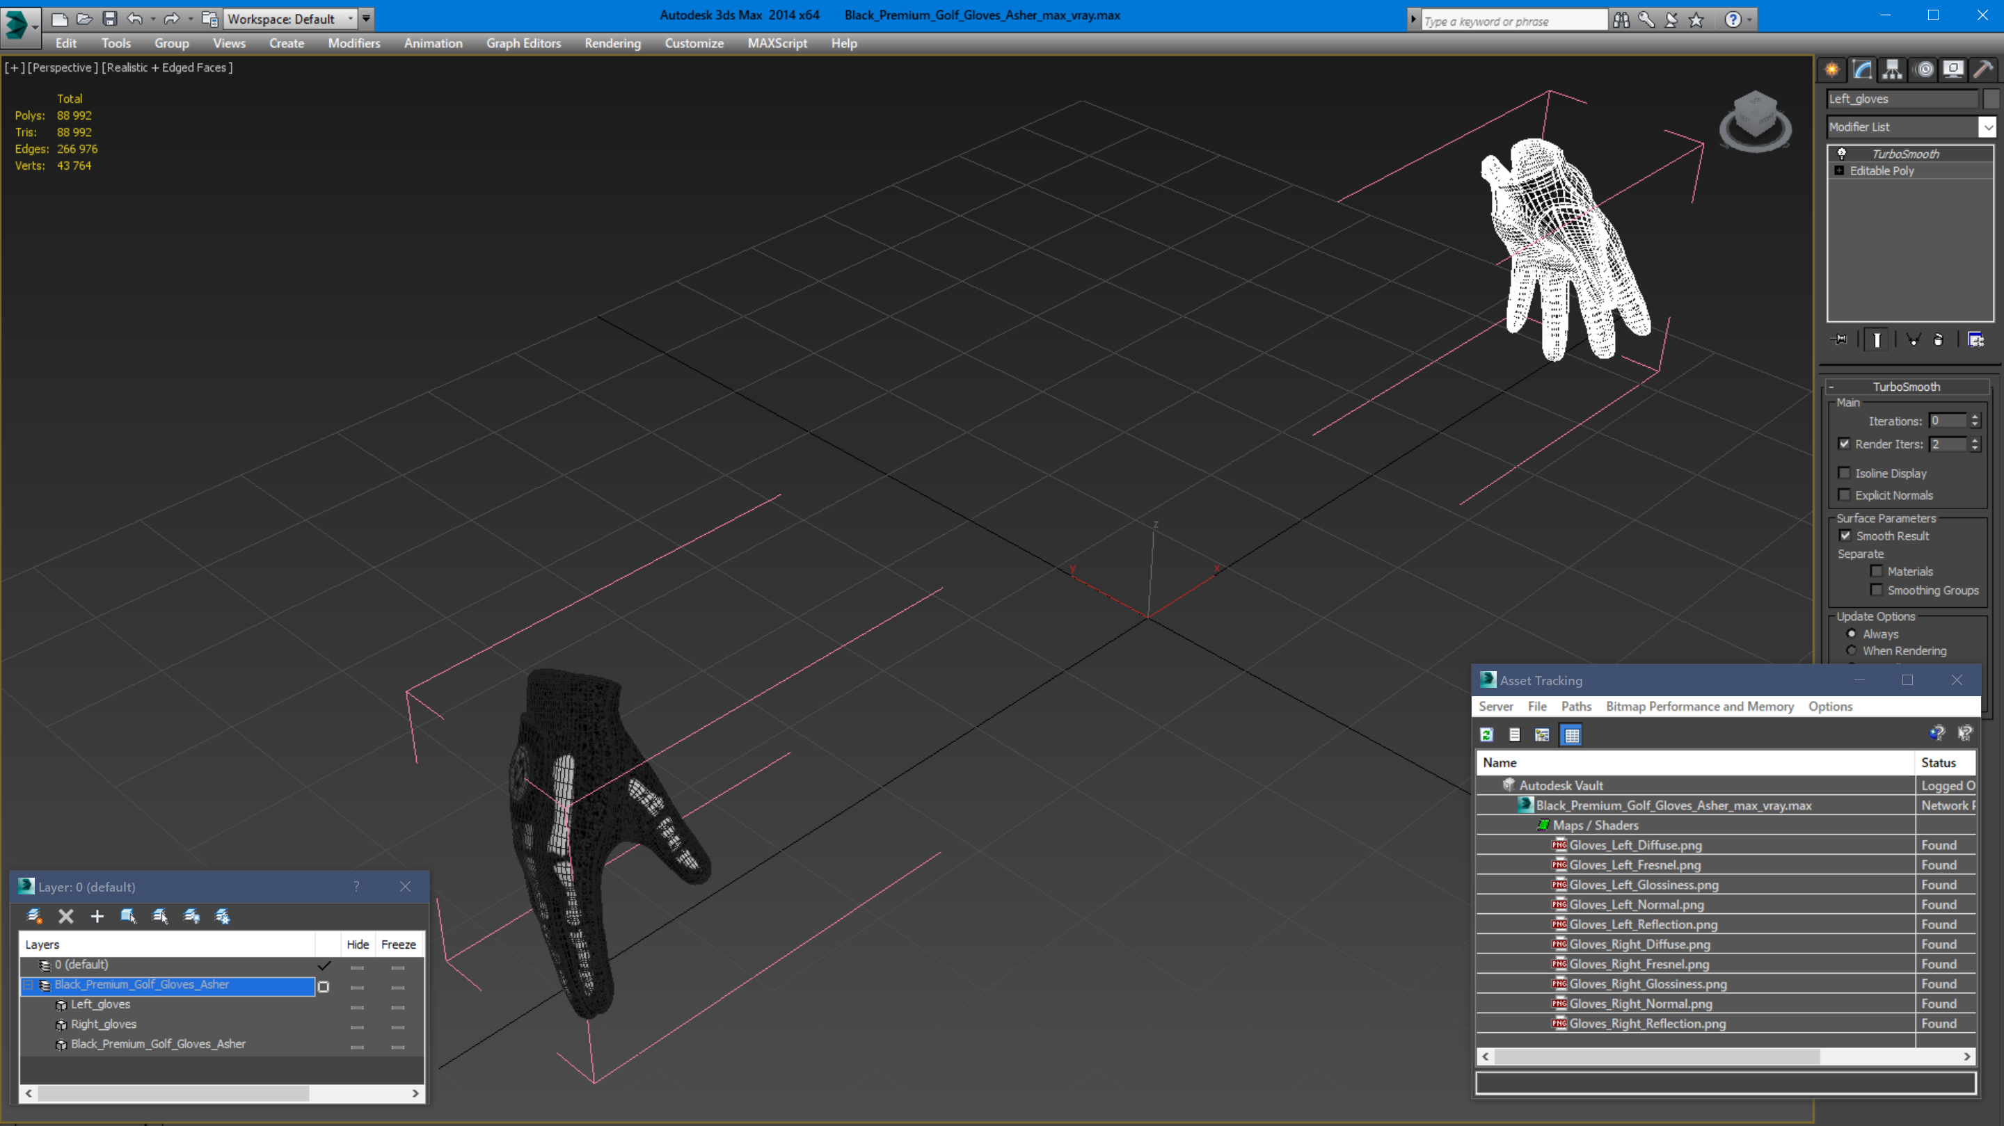Open the Help dropdown arrow in title bar
The width and height of the screenshot is (2004, 1126).
click(x=1749, y=19)
